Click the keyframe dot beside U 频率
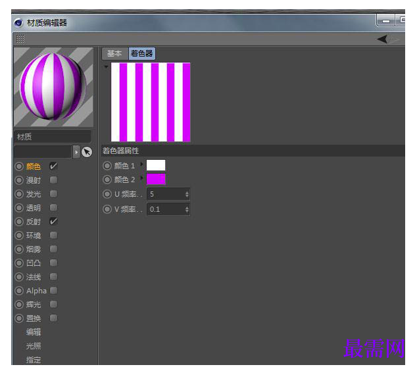The width and height of the screenshot is (417, 369). (x=107, y=194)
